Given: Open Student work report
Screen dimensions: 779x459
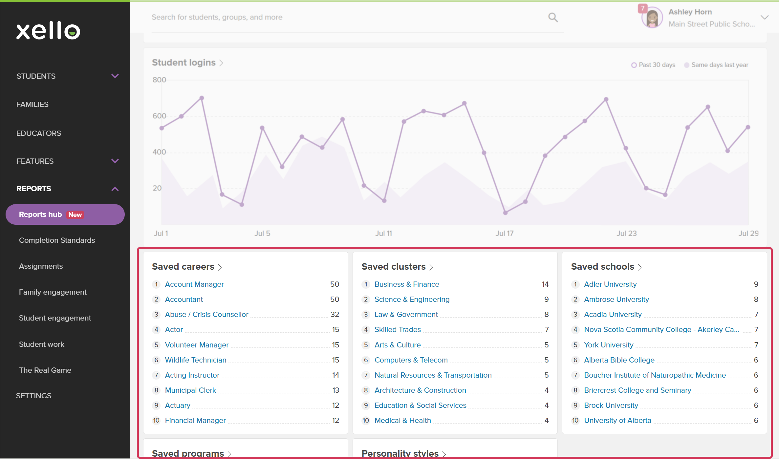Looking at the screenshot, I should coord(42,344).
